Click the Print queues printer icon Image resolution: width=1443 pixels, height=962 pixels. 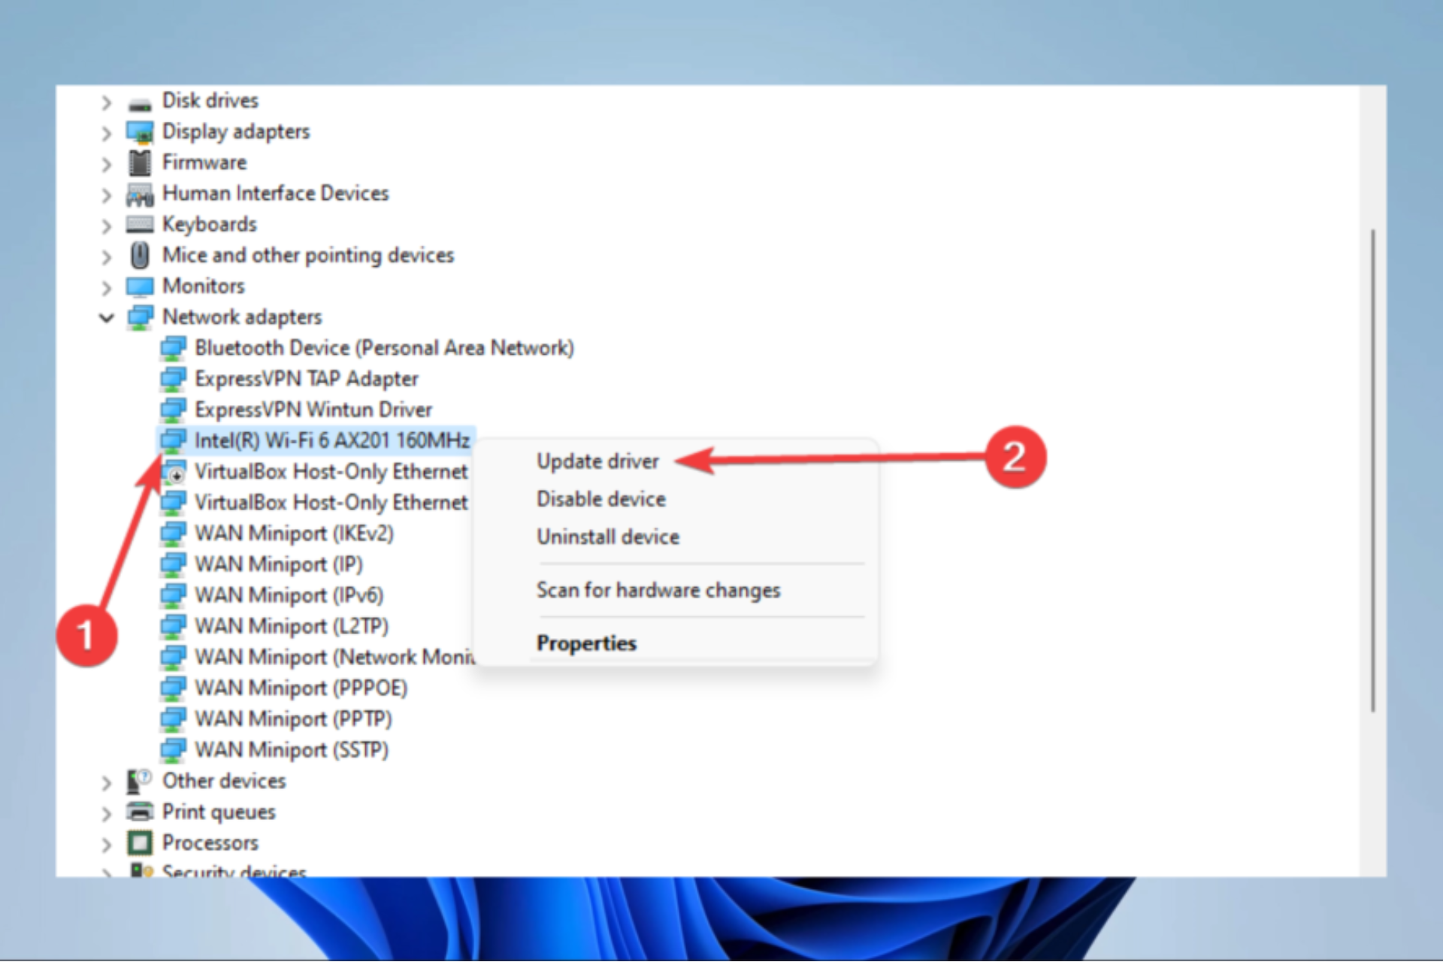point(140,812)
